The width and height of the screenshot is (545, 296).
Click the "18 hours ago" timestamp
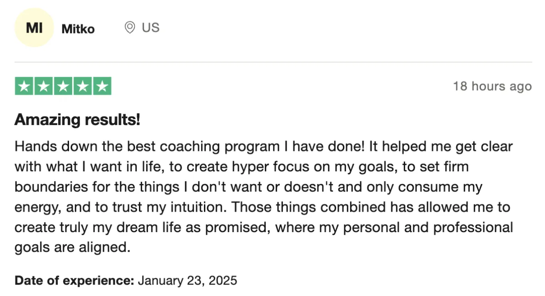[492, 86]
